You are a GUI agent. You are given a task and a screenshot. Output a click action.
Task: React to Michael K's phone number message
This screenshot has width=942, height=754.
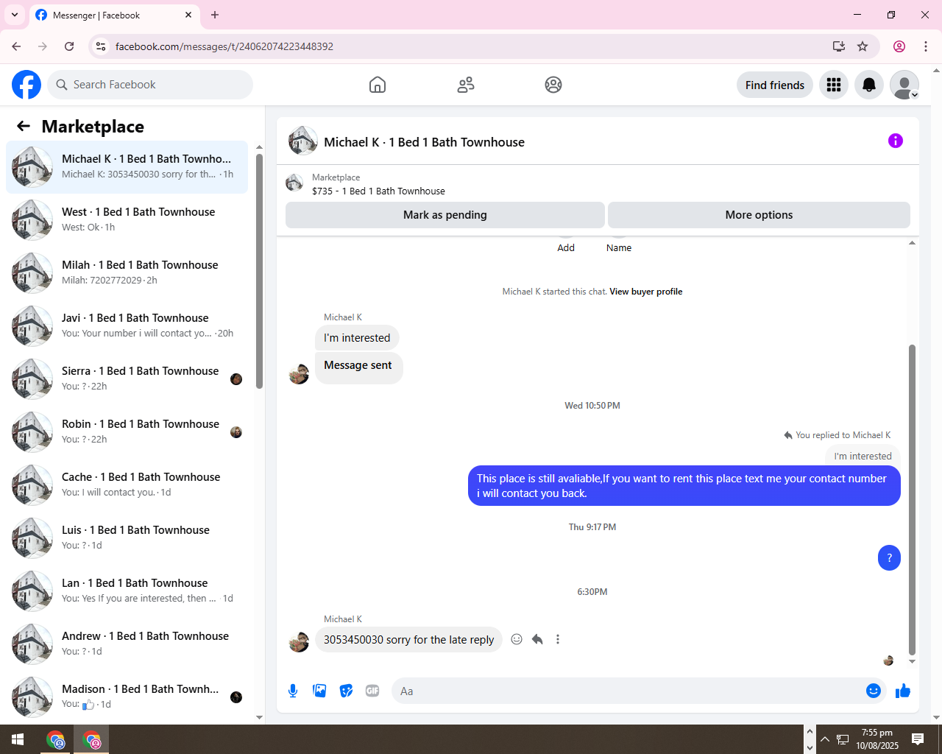pyautogui.click(x=517, y=639)
